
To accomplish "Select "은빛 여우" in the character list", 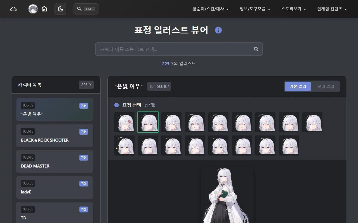I will pos(55,110).
